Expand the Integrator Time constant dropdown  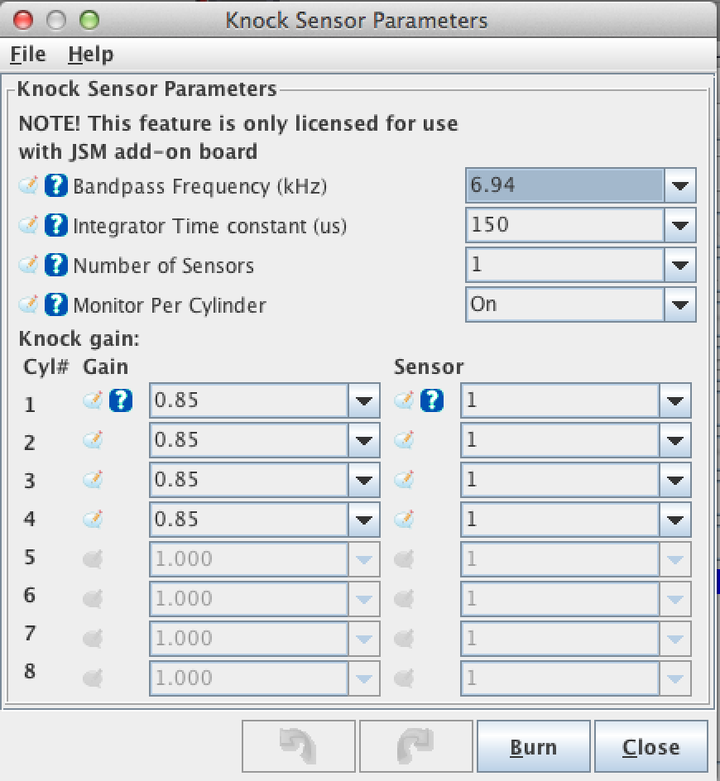(679, 225)
